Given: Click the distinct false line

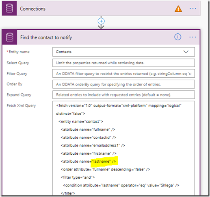Looking at the screenshot, I should [x=71, y=114].
